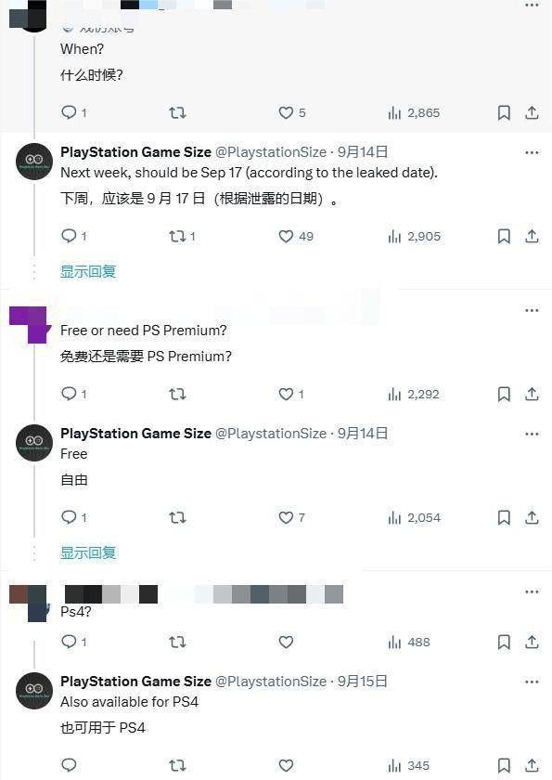Open more options menu for "Ps4?" tweet
The width and height of the screenshot is (552, 780).
pyautogui.click(x=532, y=591)
